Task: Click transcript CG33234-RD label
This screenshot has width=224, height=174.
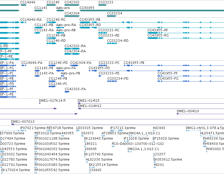Action: [118, 41]
